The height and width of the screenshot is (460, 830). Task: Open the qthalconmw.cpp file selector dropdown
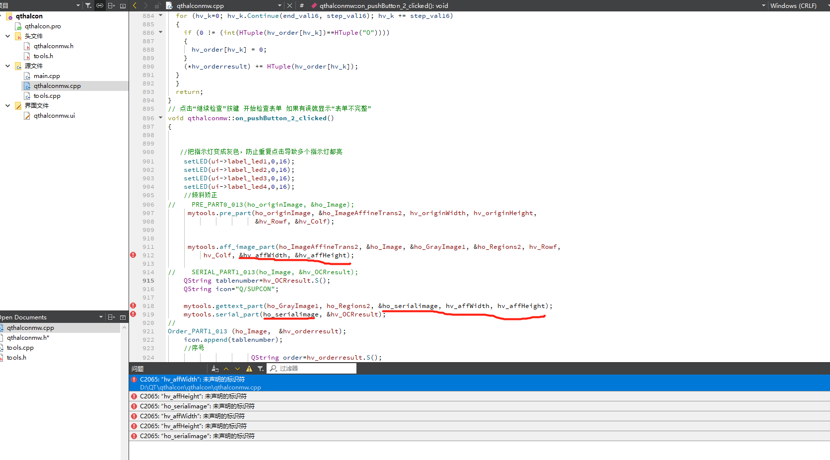click(279, 5)
